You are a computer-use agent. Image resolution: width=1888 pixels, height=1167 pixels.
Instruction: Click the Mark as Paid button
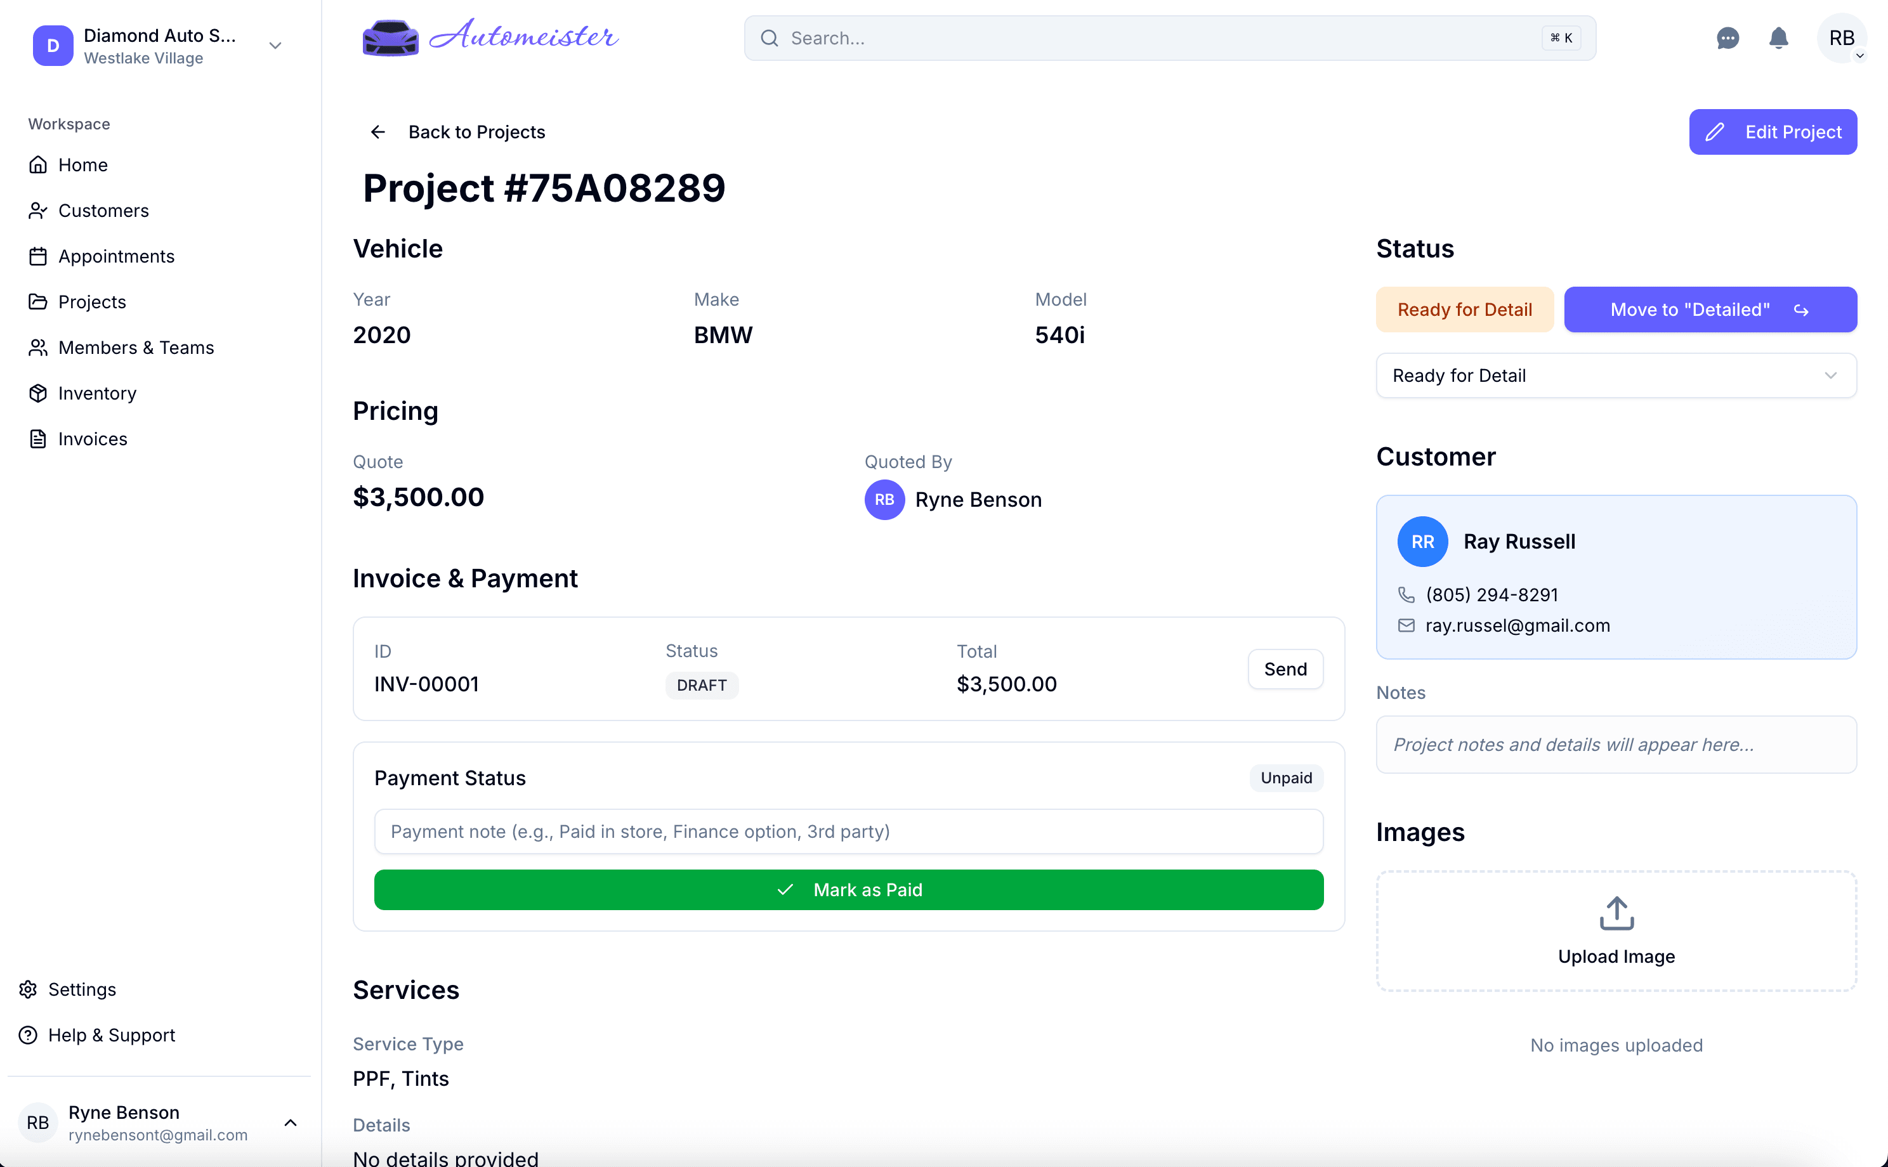tap(849, 889)
